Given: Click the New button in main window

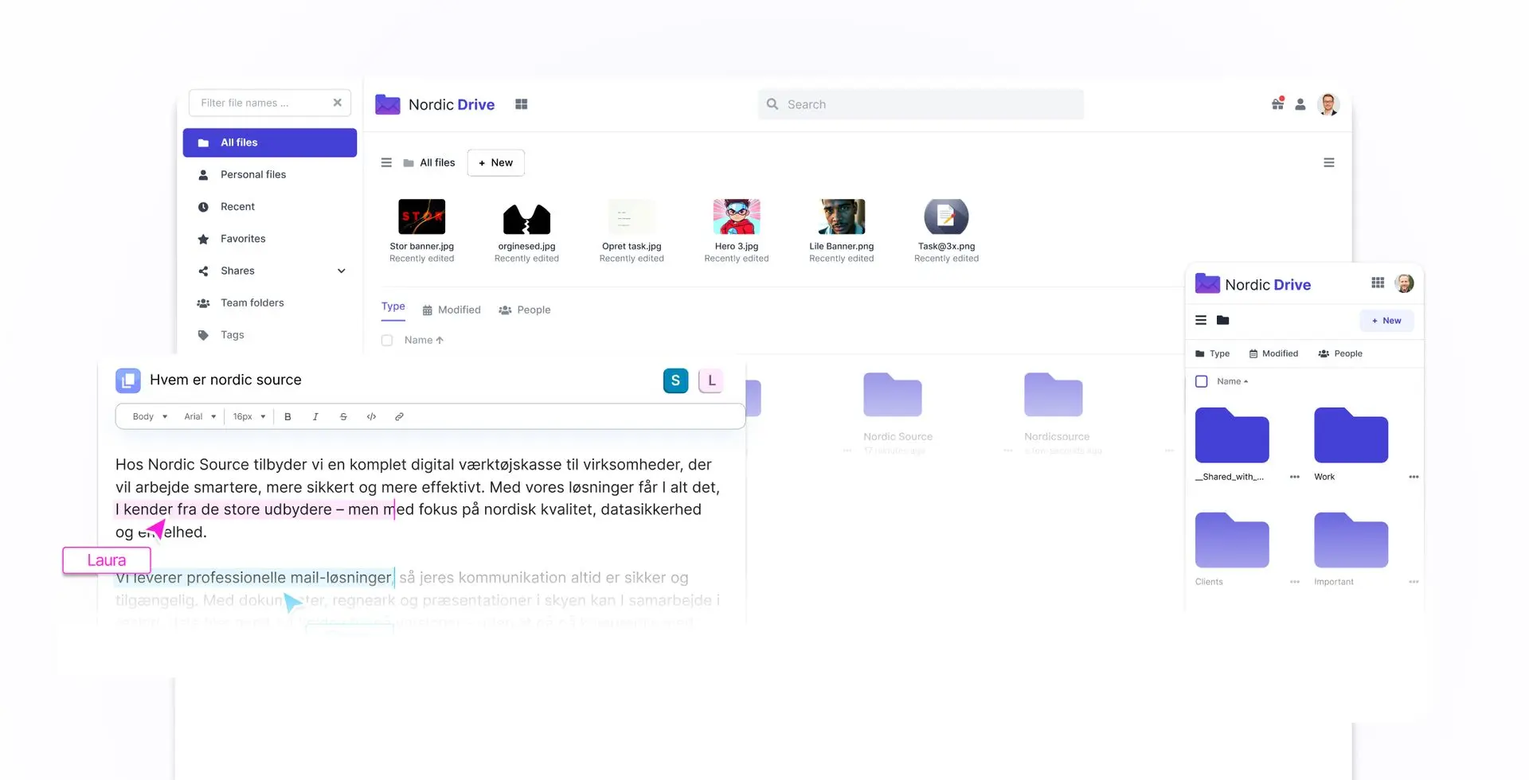Looking at the screenshot, I should (495, 162).
